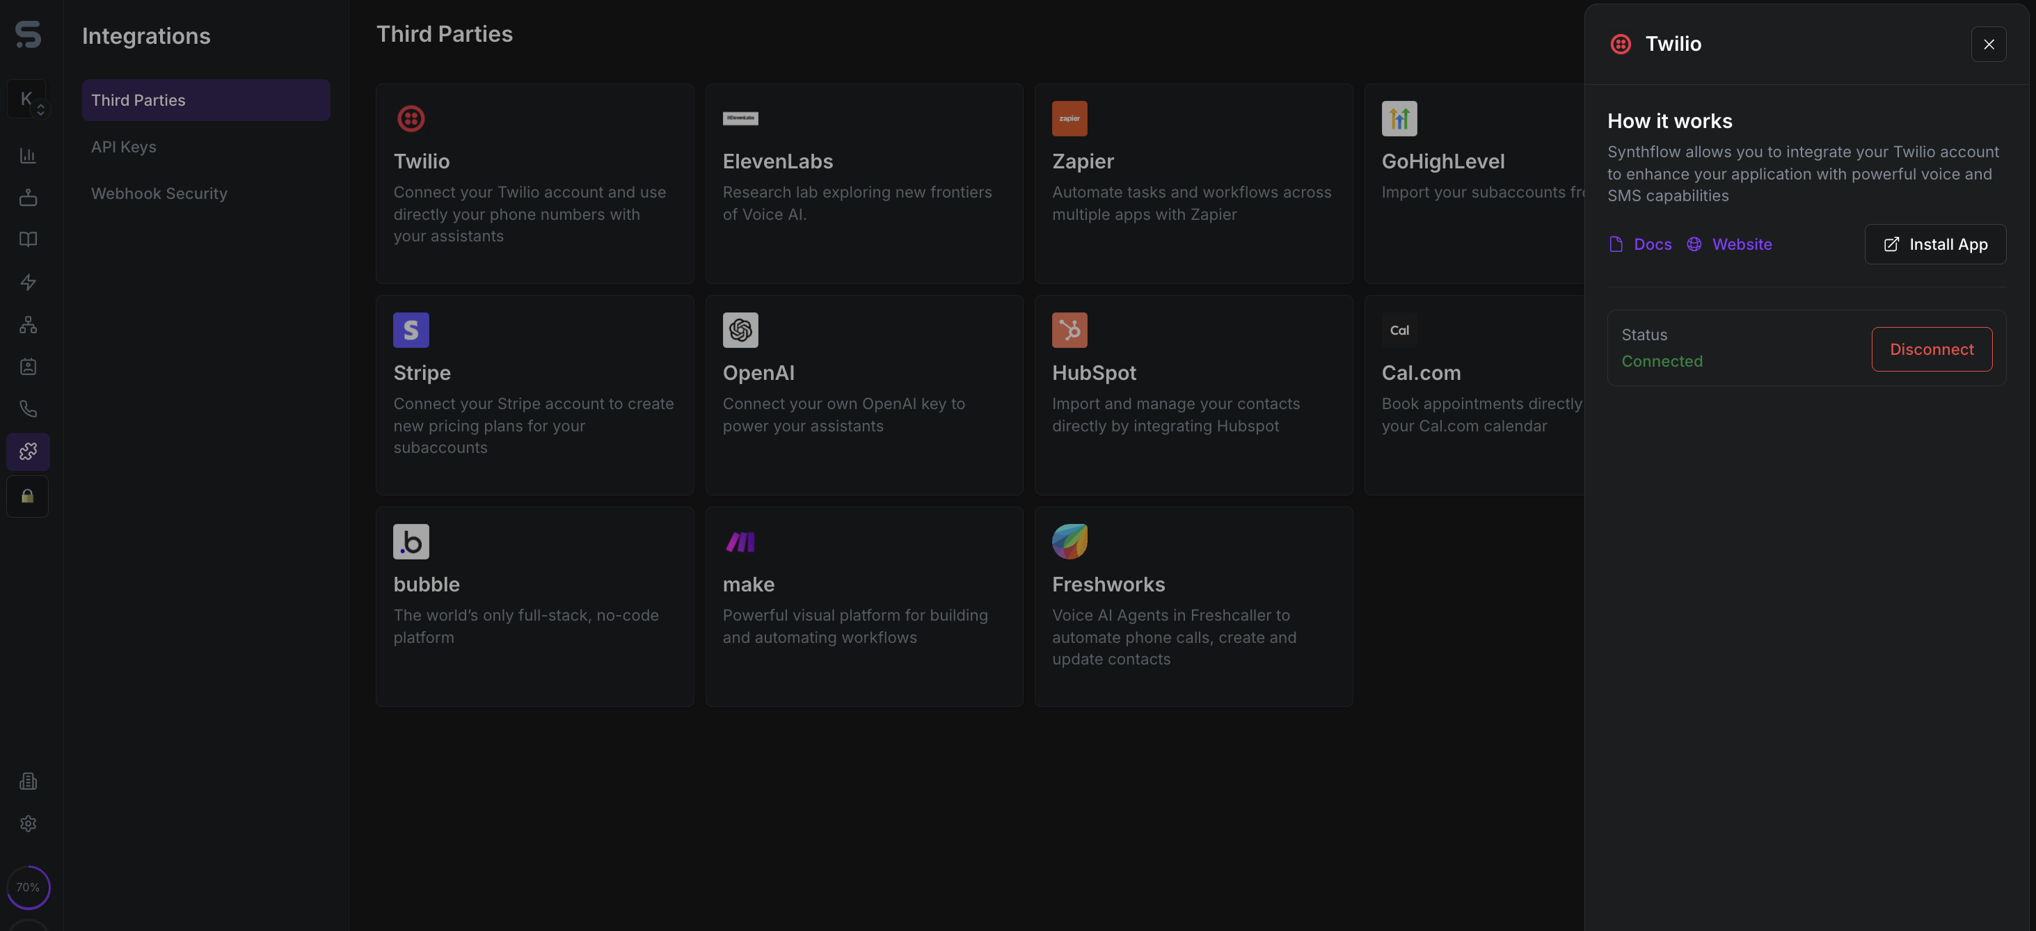Open the Twilio Docs link
This screenshot has height=931, width=2036.
1641,244
